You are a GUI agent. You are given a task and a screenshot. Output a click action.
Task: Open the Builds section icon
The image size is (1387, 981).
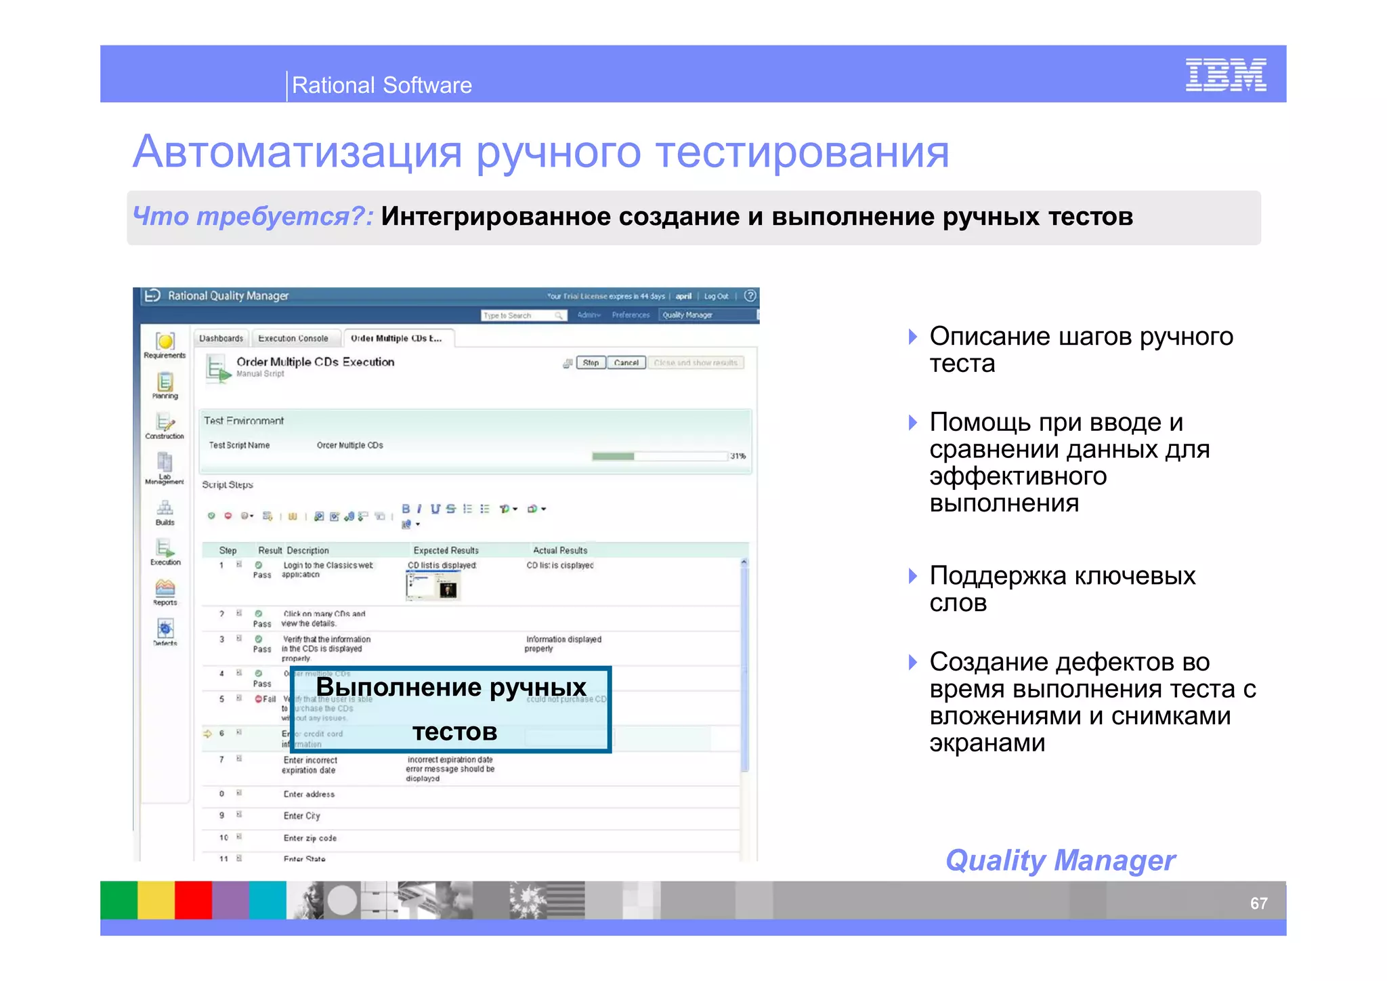(165, 508)
